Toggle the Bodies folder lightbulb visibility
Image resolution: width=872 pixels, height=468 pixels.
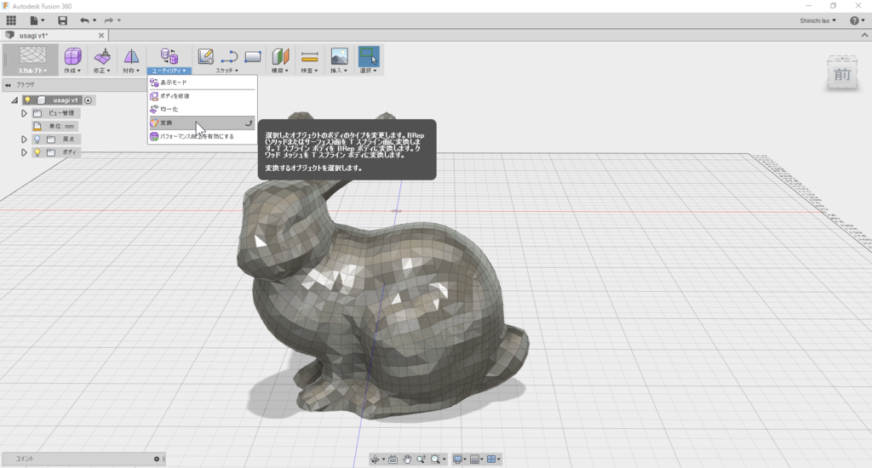(37, 152)
